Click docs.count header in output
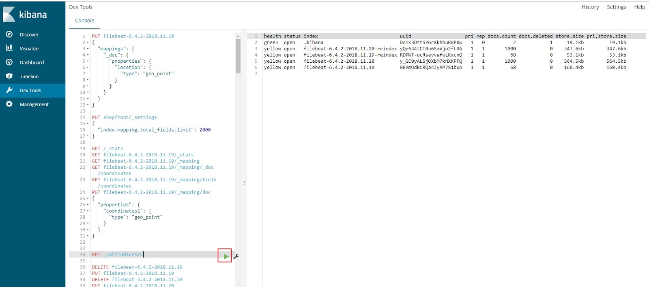The width and height of the screenshot is (649, 287). 501,36
